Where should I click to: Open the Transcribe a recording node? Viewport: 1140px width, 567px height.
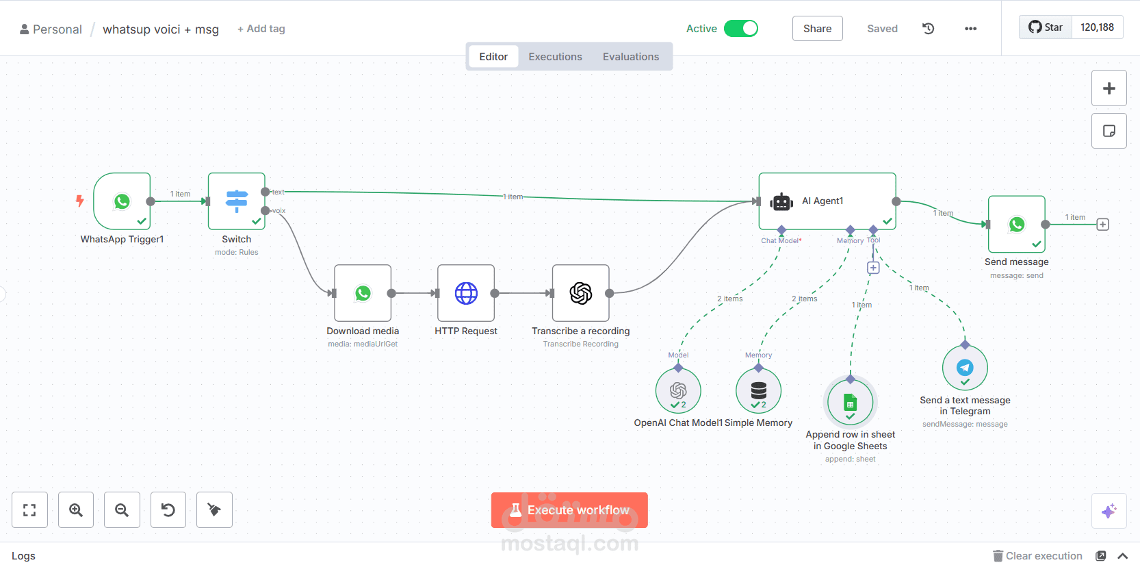581,293
